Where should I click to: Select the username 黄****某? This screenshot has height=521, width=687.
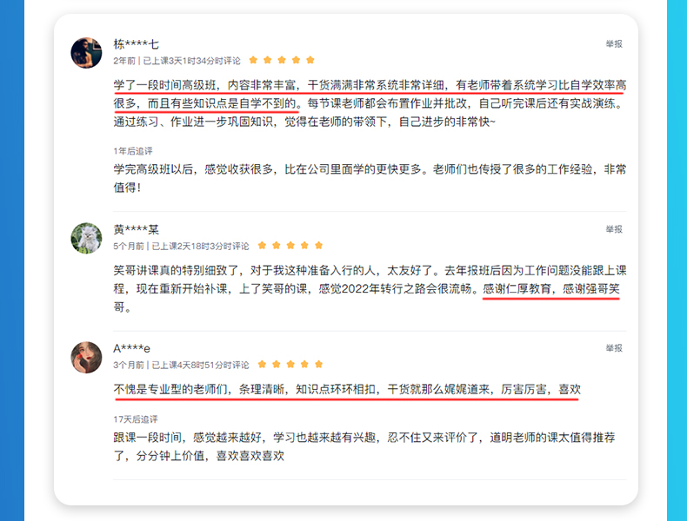[136, 229]
